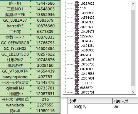This screenshot has width=138, height=114.
Task: Select tree entry 3028160
Action: click(86, 27)
